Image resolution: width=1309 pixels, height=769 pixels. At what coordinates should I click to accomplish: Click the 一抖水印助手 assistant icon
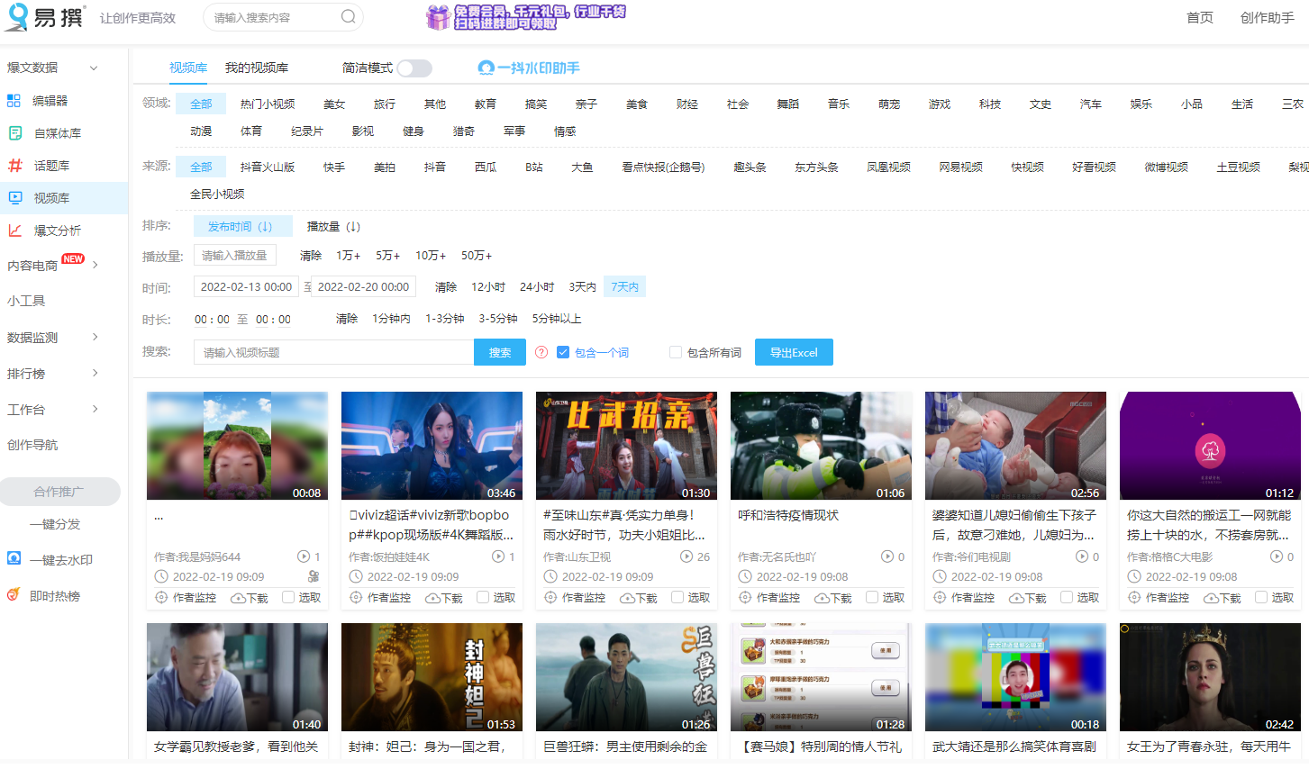tap(485, 66)
